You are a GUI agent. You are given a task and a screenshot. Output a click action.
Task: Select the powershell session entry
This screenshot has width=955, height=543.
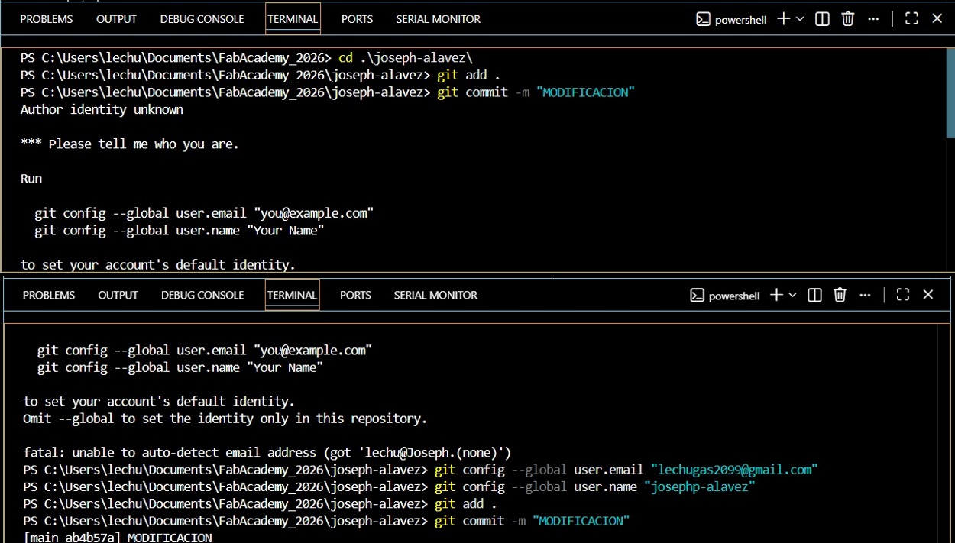[730, 18]
